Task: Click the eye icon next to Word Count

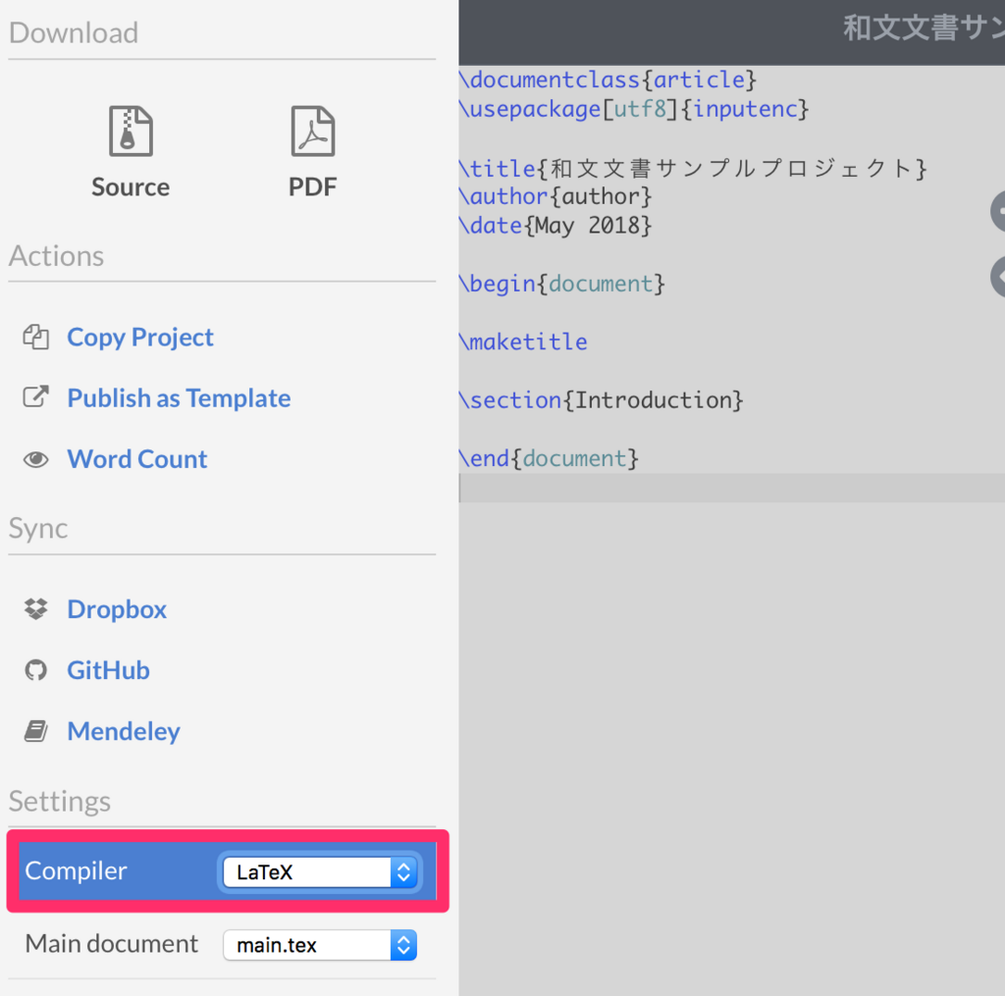Action: click(x=35, y=458)
